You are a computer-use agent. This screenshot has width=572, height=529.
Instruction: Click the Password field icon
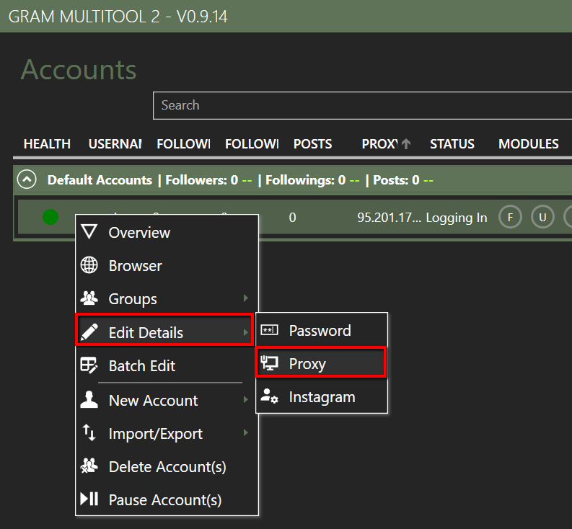coord(269,330)
